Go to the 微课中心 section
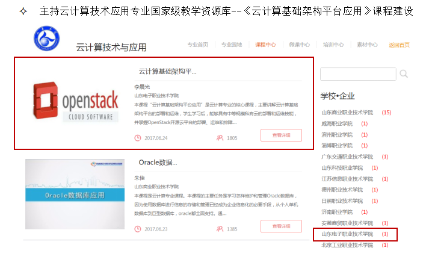Screen dimensions: 429x271 click(x=299, y=45)
